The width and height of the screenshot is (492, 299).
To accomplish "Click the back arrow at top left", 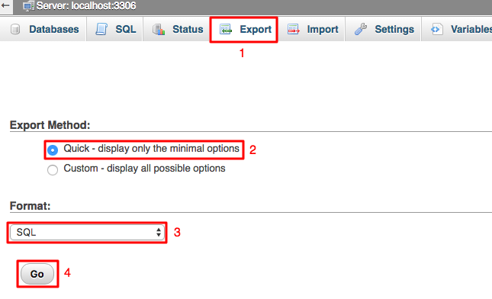I will 5,5.
